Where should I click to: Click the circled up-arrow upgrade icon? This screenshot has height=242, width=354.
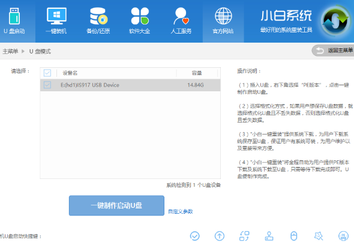tap(220, 236)
